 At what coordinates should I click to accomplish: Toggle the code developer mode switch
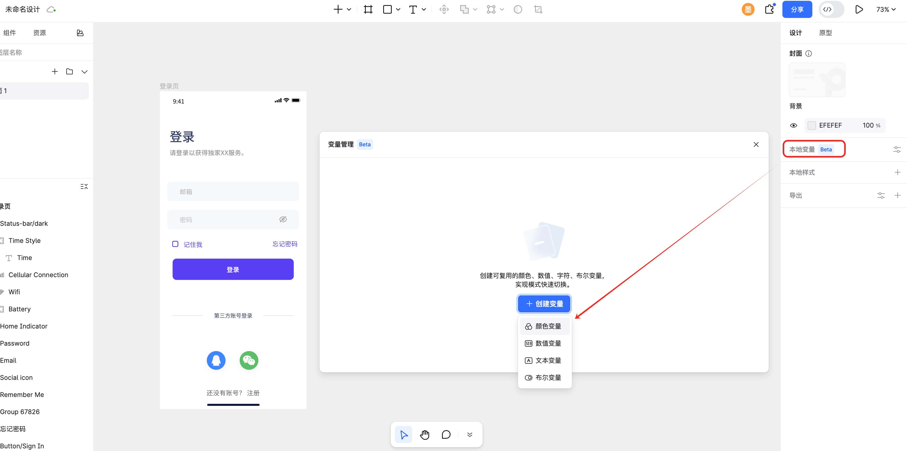click(831, 10)
